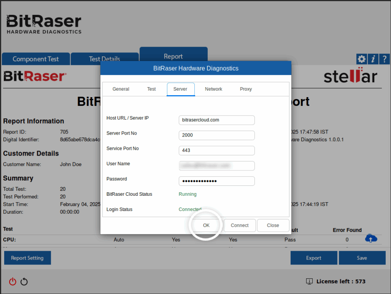Click the 'License left : 573' text

(341, 281)
